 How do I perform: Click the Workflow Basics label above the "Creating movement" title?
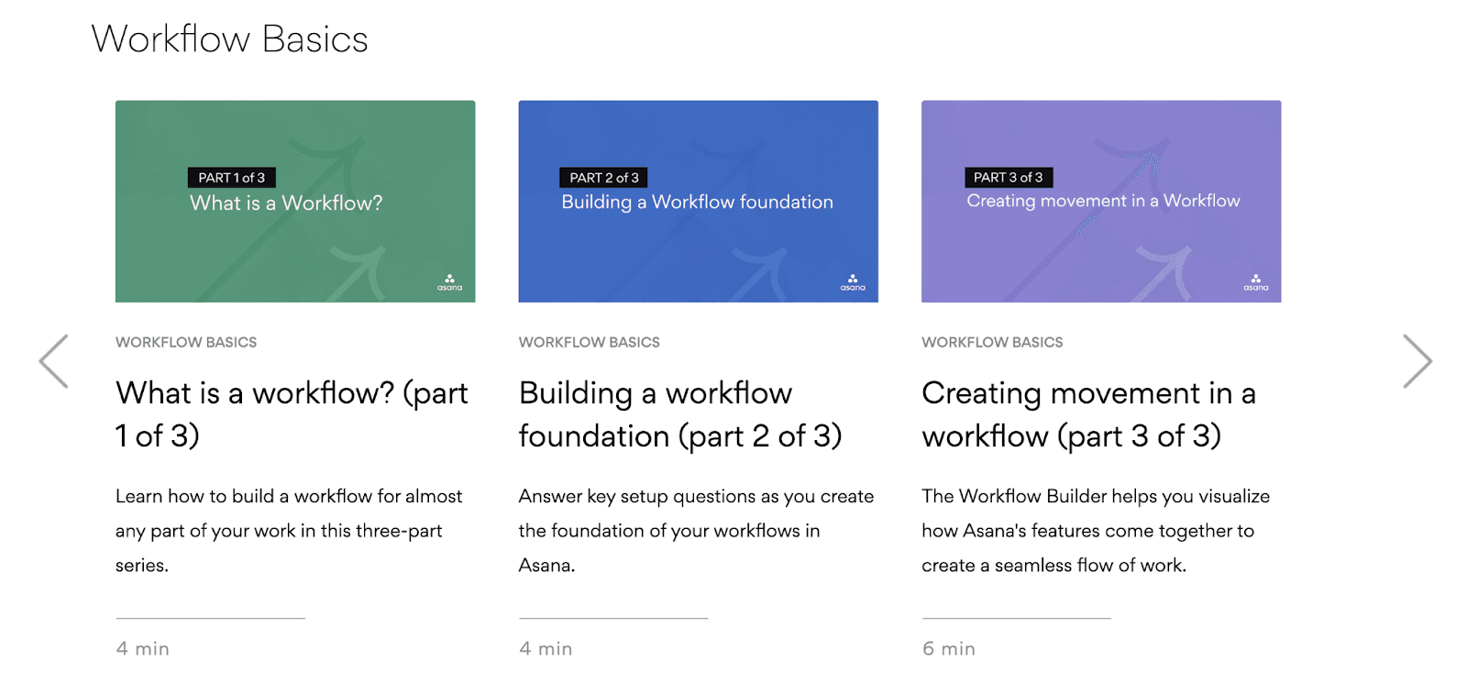click(x=992, y=342)
